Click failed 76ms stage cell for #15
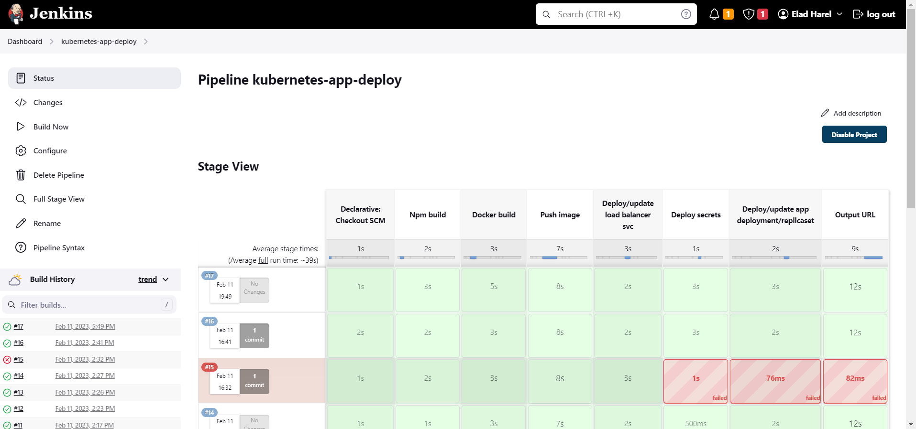 (775, 381)
